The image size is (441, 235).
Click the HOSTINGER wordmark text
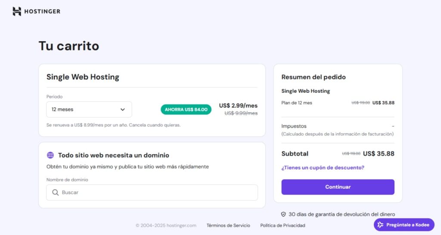point(42,12)
